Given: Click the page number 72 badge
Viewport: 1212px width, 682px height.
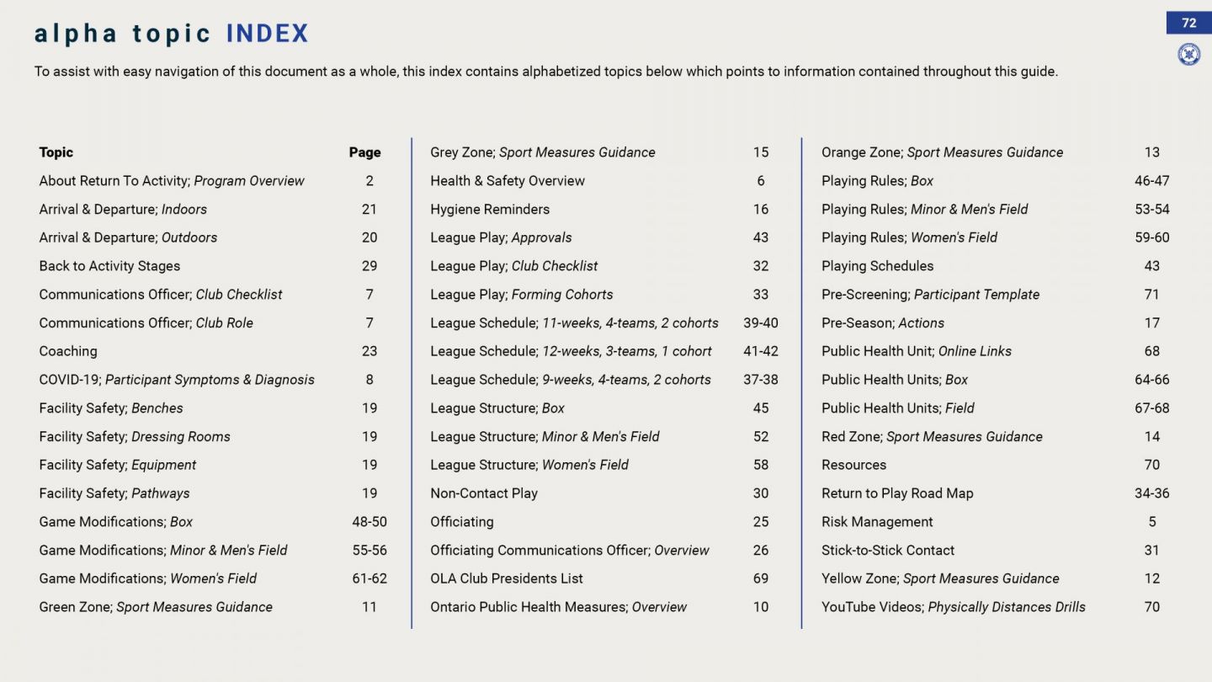Looking at the screenshot, I should tap(1188, 23).
